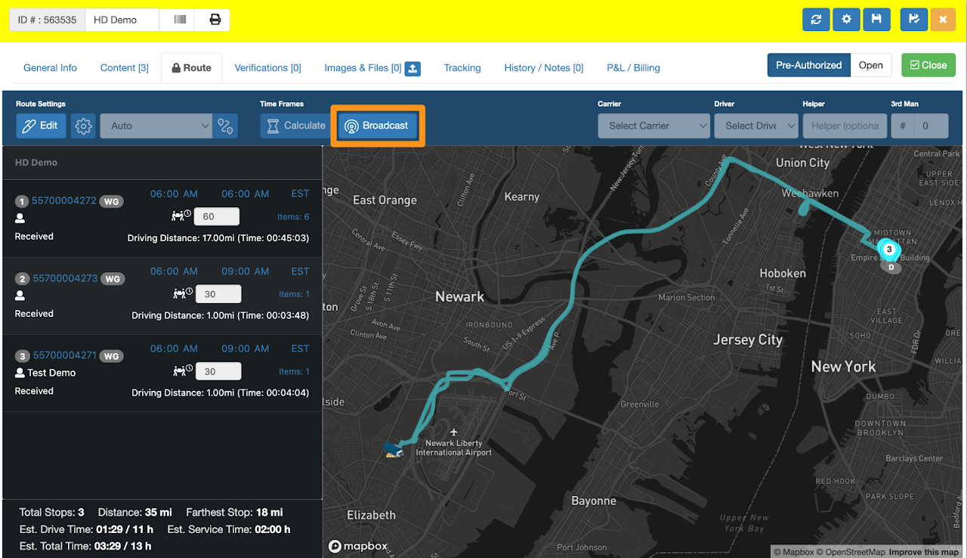Screen dimensions: 967x558
Task: Click the Total Stops: 3 summary text
Action: point(51,513)
